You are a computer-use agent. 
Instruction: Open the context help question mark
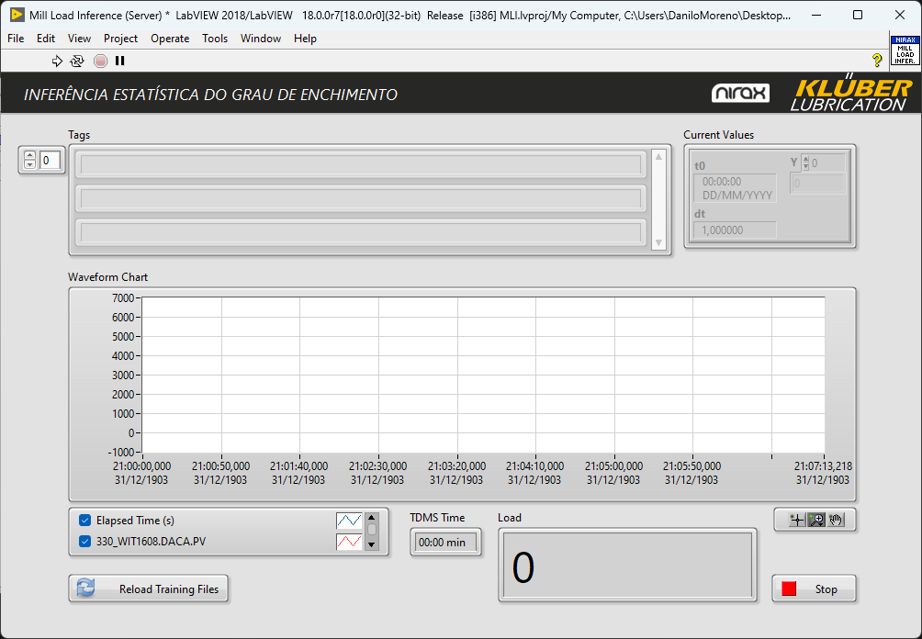(x=877, y=61)
